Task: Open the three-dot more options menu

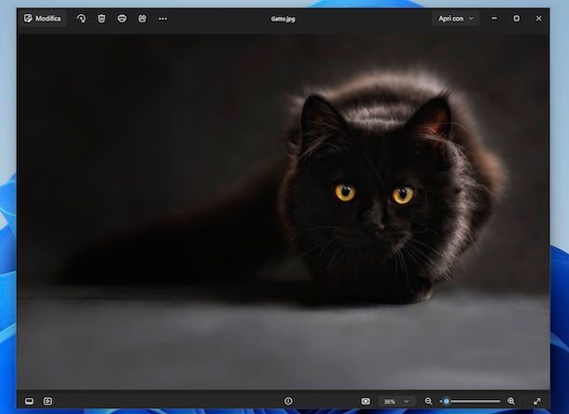Action: 163,19
